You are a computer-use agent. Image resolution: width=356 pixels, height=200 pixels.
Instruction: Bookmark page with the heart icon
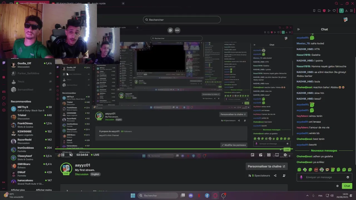click(x=334, y=11)
